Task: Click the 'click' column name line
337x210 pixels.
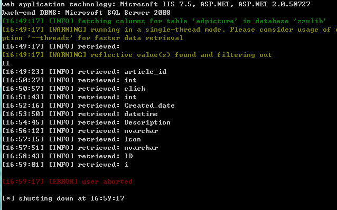Action: (x=74, y=89)
